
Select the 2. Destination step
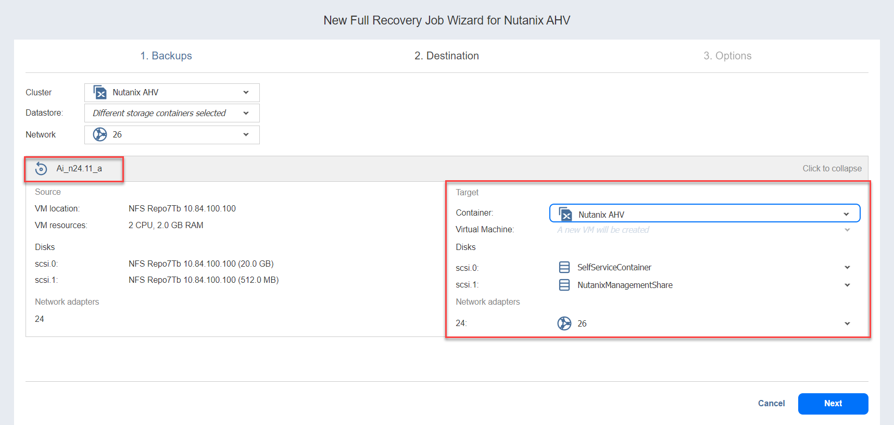447,56
